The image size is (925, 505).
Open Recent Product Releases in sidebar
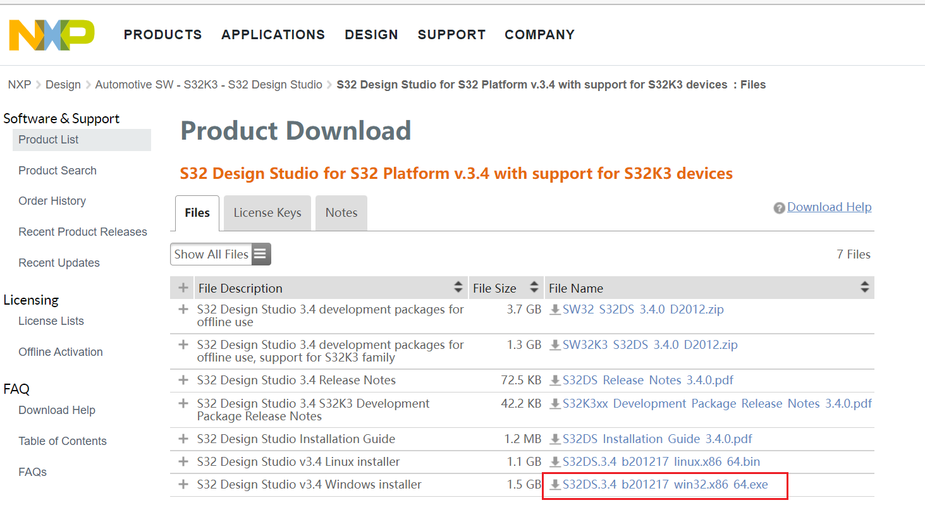click(83, 232)
